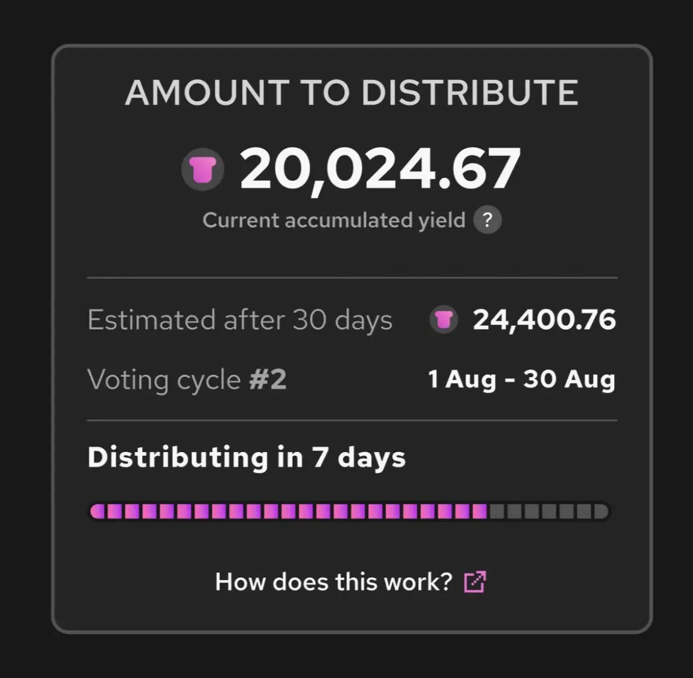Click the "Current accumulated yield" caption
Image resolution: width=693 pixels, height=678 pixels.
tap(333, 221)
